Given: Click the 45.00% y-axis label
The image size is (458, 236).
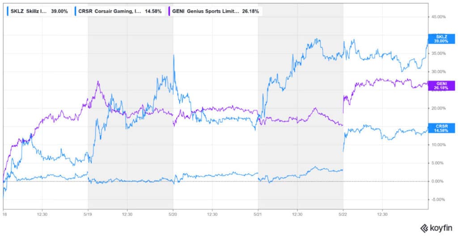Looking at the screenshot, I should (x=438, y=17).
